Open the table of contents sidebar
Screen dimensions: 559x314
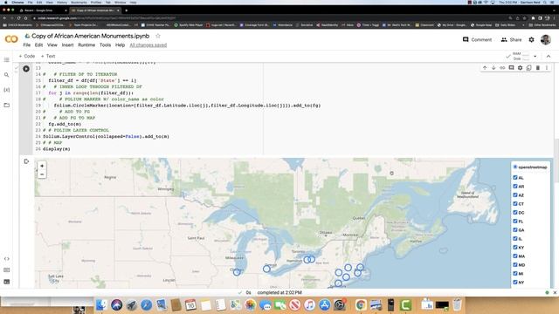tap(6, 60)
